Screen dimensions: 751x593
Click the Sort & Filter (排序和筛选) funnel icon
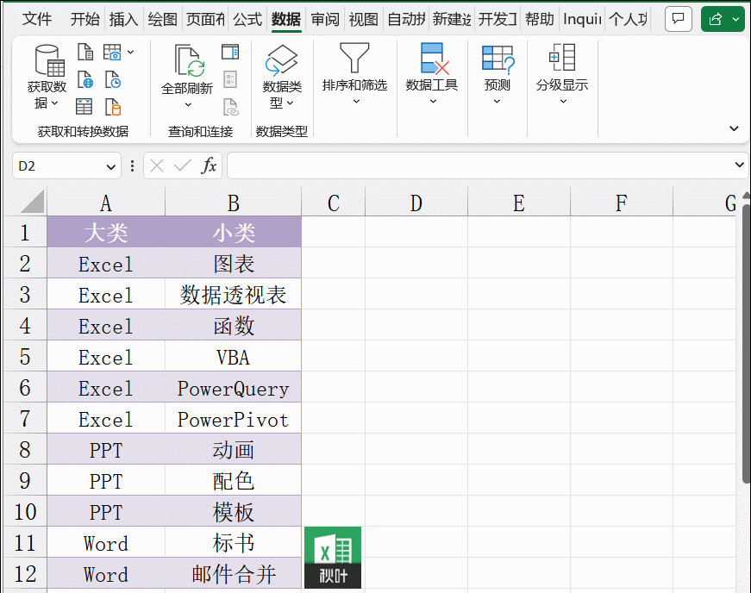pyautogui.click(x=354, y=58)
